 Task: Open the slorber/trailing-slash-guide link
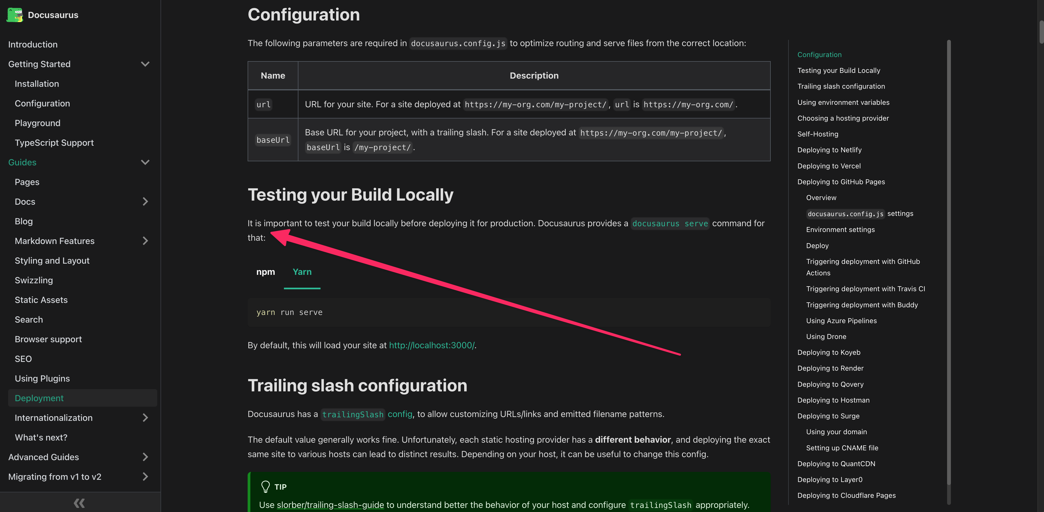tap(330, 505)
